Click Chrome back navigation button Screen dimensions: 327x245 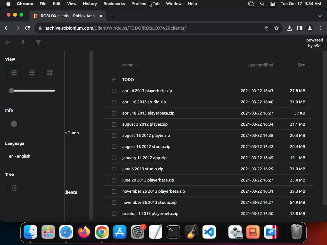point(7,28)
